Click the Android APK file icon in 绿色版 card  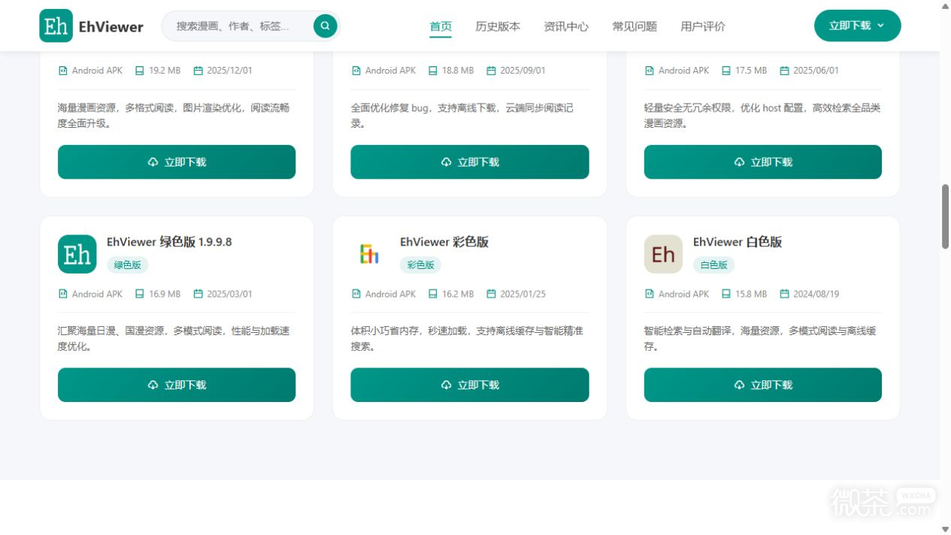(x=63, y=294)
